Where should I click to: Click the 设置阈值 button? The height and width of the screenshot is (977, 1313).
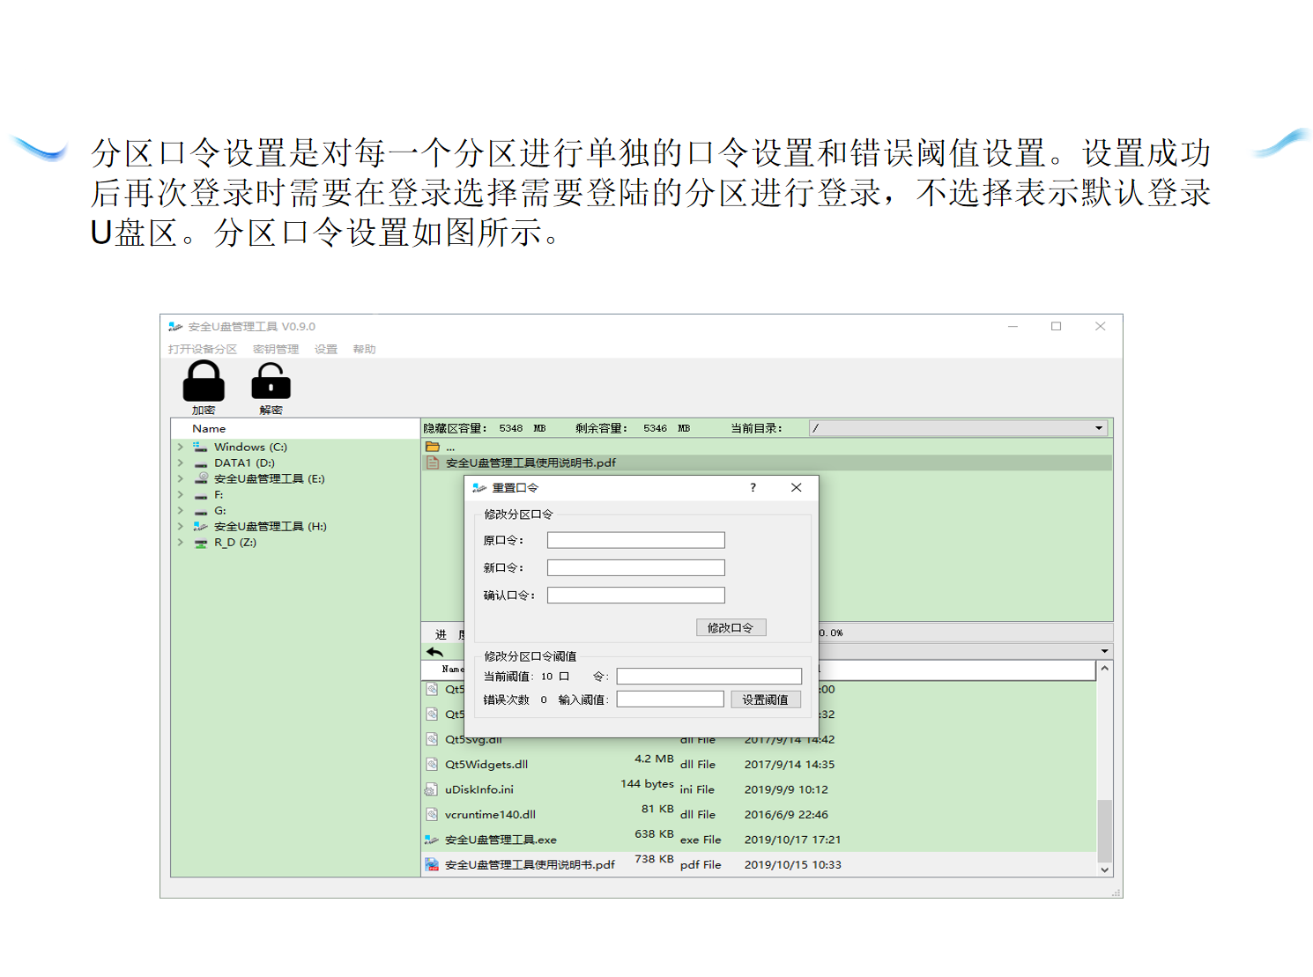[765, 699]
